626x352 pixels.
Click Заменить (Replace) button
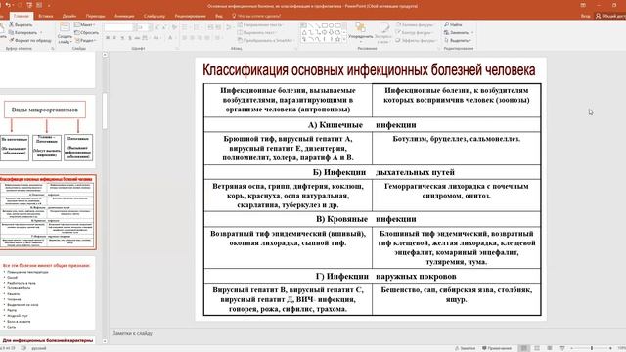pyautogui.click(x=459, y=32)
